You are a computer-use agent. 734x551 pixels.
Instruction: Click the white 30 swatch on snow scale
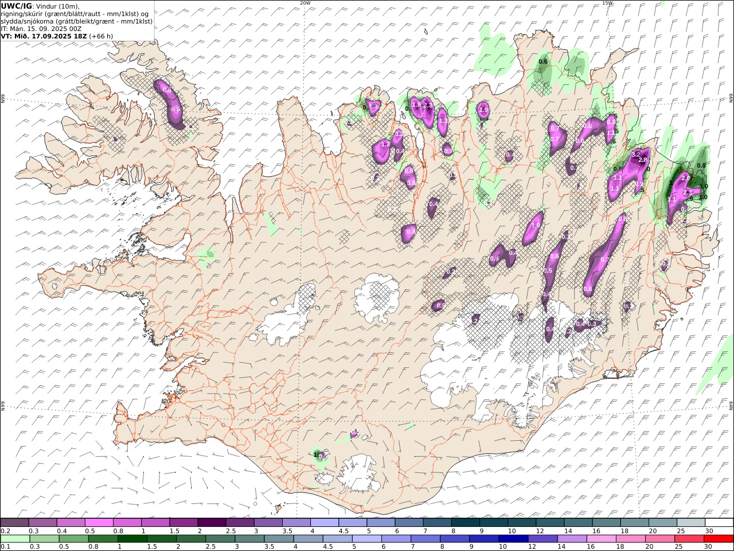click(x=720, y=522)
